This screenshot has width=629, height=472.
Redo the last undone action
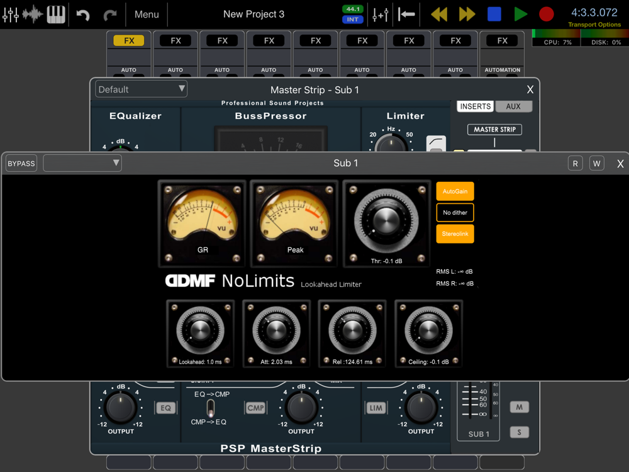110,15
